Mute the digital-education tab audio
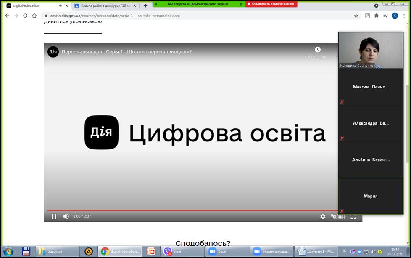 click(x=61, y=6)
